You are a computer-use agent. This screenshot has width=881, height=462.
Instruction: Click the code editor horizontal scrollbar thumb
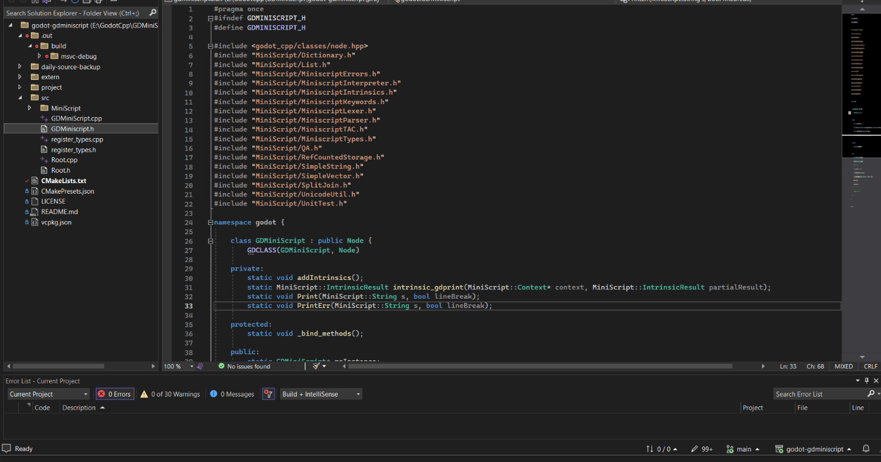point(540,366)
